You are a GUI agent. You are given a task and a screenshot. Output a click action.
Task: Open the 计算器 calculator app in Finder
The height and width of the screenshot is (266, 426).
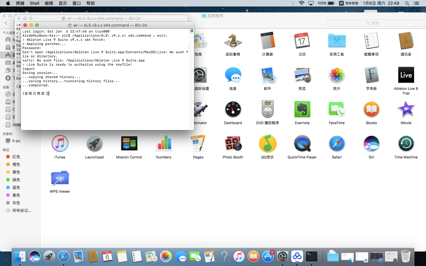(267, 41)
